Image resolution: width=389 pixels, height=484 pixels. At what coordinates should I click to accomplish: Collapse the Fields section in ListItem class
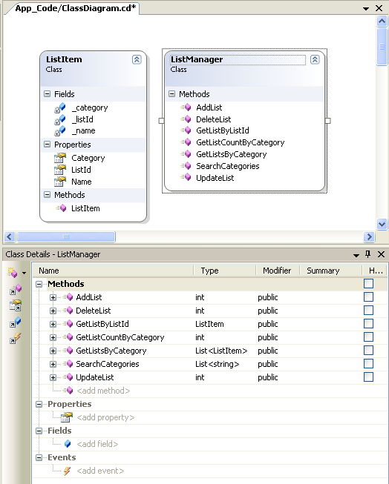(47, 94)
